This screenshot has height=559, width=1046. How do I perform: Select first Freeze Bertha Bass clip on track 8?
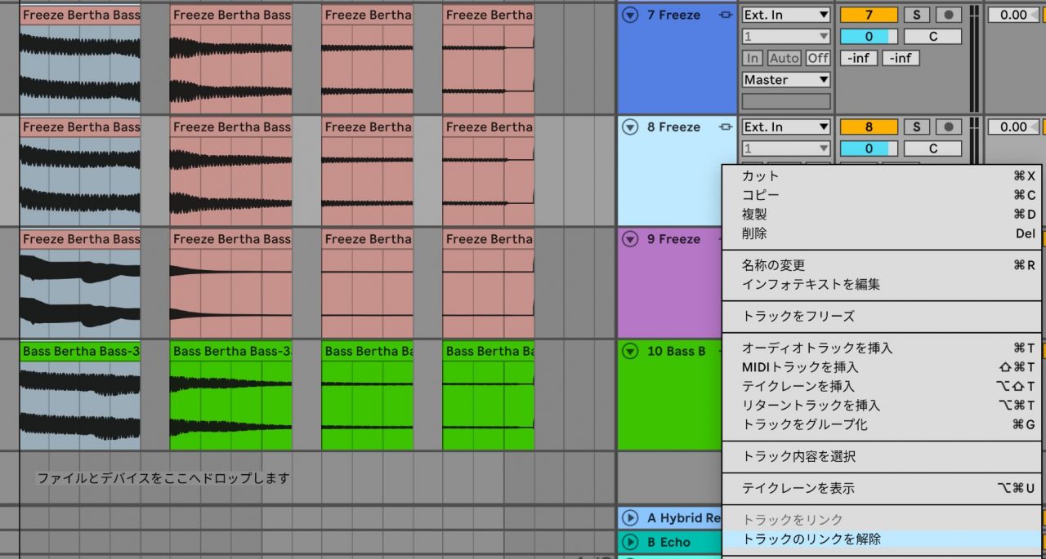80,171
